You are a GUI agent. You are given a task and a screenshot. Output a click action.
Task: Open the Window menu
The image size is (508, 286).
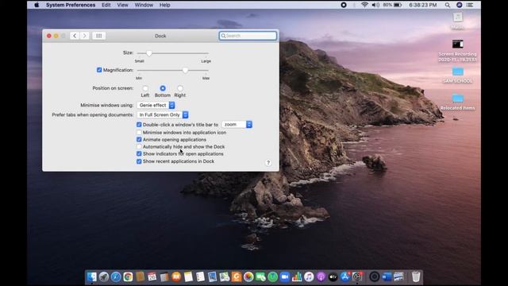point(144,5)
